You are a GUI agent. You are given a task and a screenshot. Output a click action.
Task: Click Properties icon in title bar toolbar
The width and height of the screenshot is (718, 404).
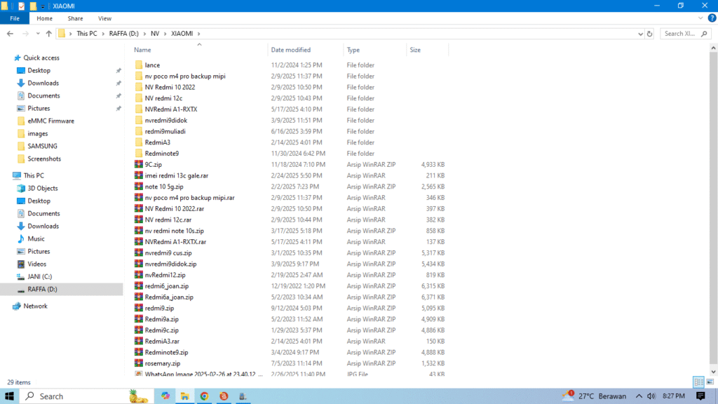point(22,6)
